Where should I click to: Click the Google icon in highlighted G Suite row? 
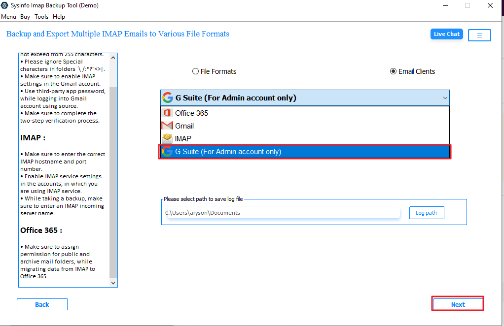[x=167, y=152]
